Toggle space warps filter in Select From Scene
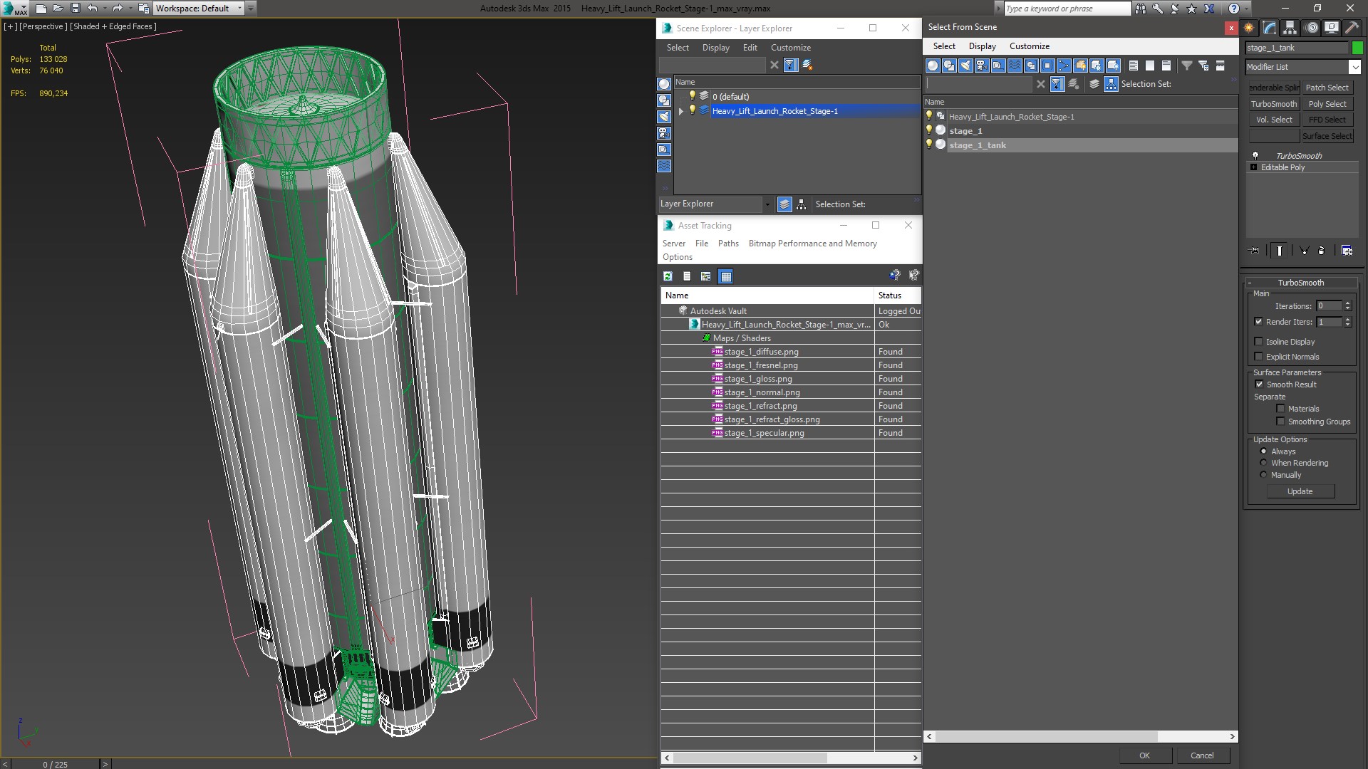 tap(1015, 66)
